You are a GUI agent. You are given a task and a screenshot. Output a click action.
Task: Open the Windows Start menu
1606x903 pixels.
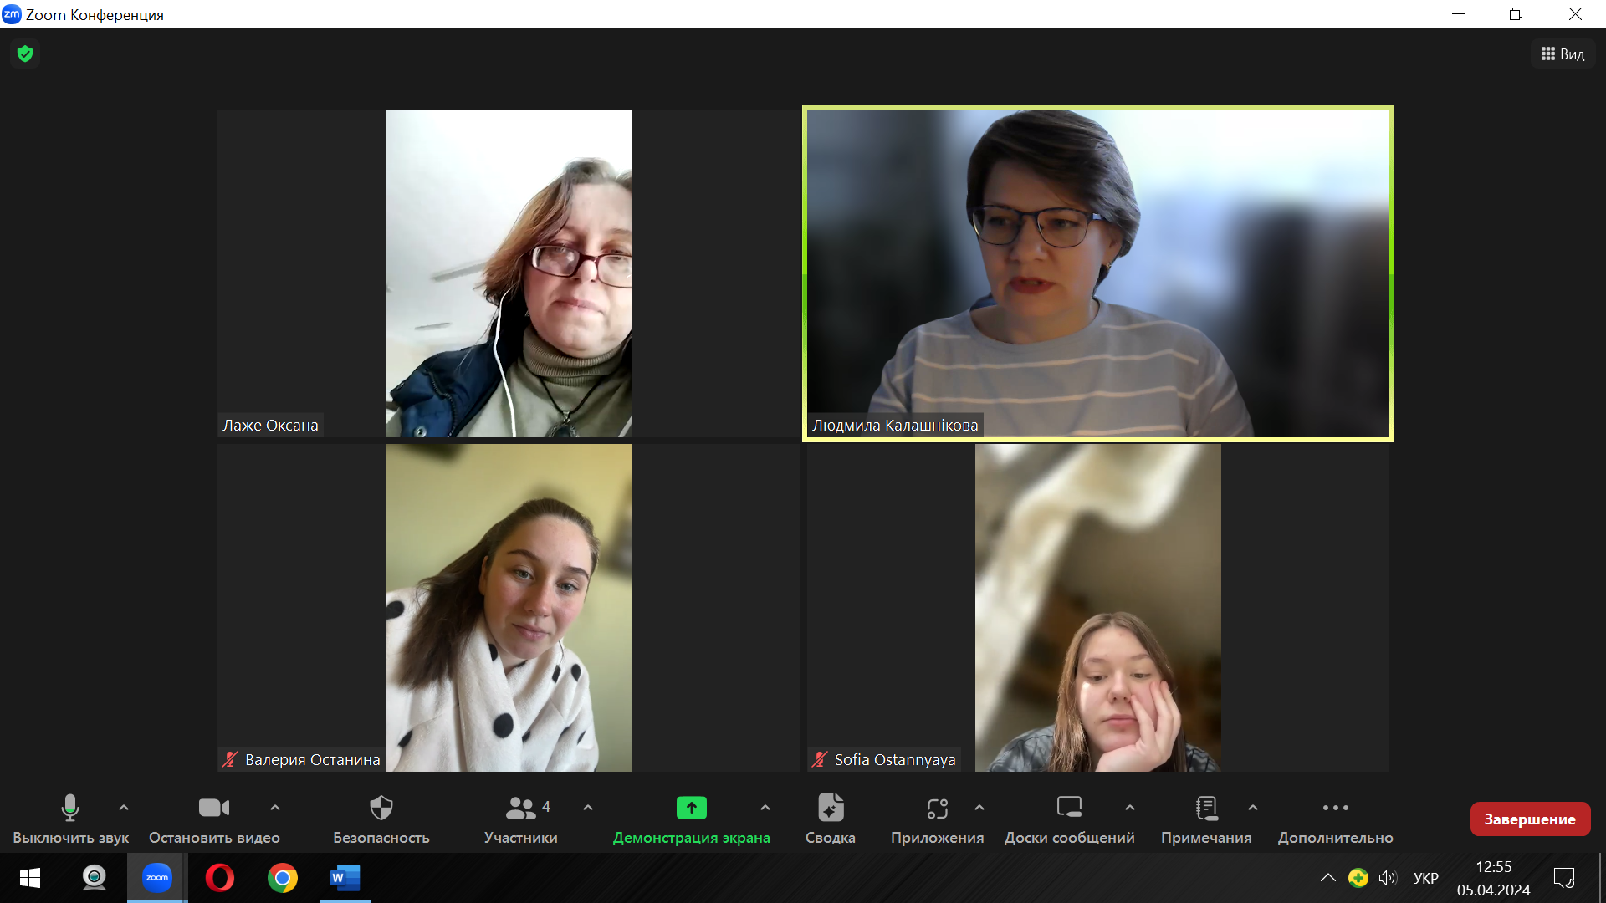30,878
